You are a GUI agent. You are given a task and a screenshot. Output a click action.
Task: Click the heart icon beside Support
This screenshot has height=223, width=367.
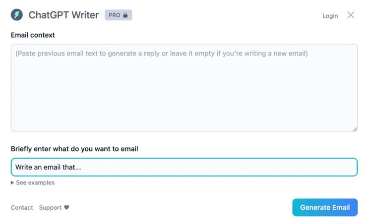pos(66,208)
